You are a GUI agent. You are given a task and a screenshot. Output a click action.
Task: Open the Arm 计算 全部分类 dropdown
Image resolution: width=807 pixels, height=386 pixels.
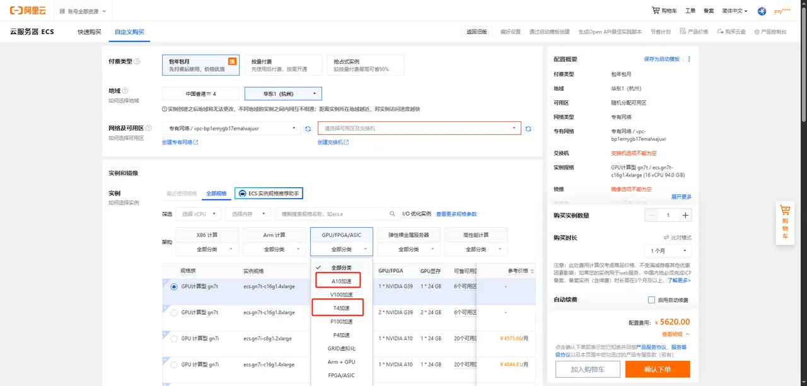(x=274, y=249)
